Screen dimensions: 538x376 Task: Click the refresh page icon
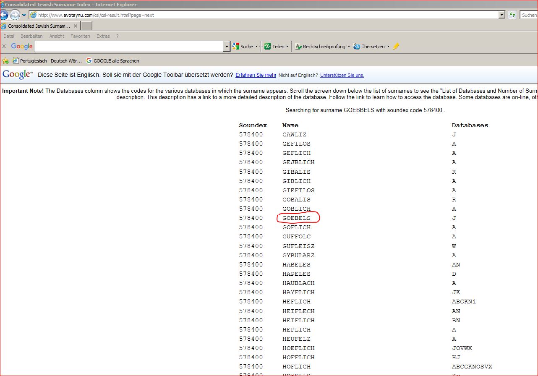point(512,15)
